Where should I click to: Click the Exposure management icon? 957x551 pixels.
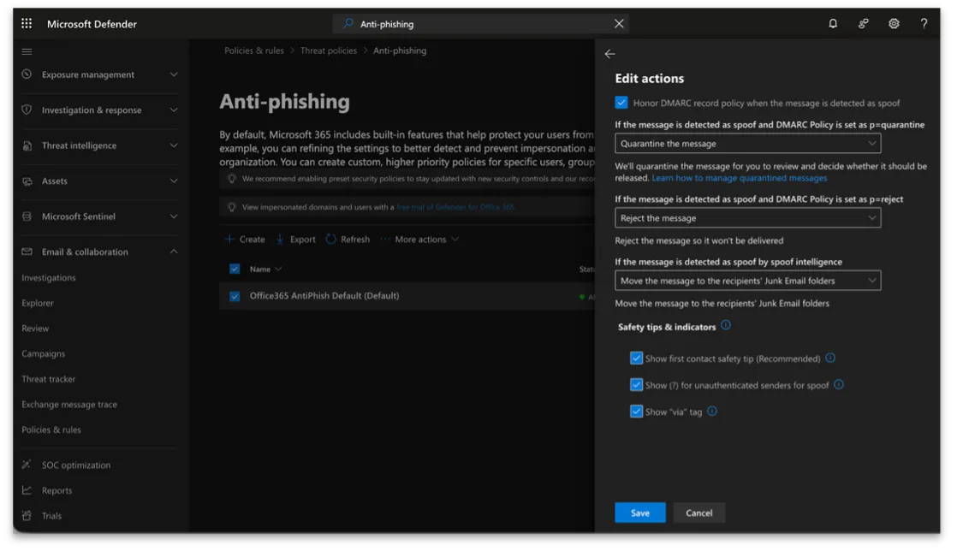[x=27, y=74]
